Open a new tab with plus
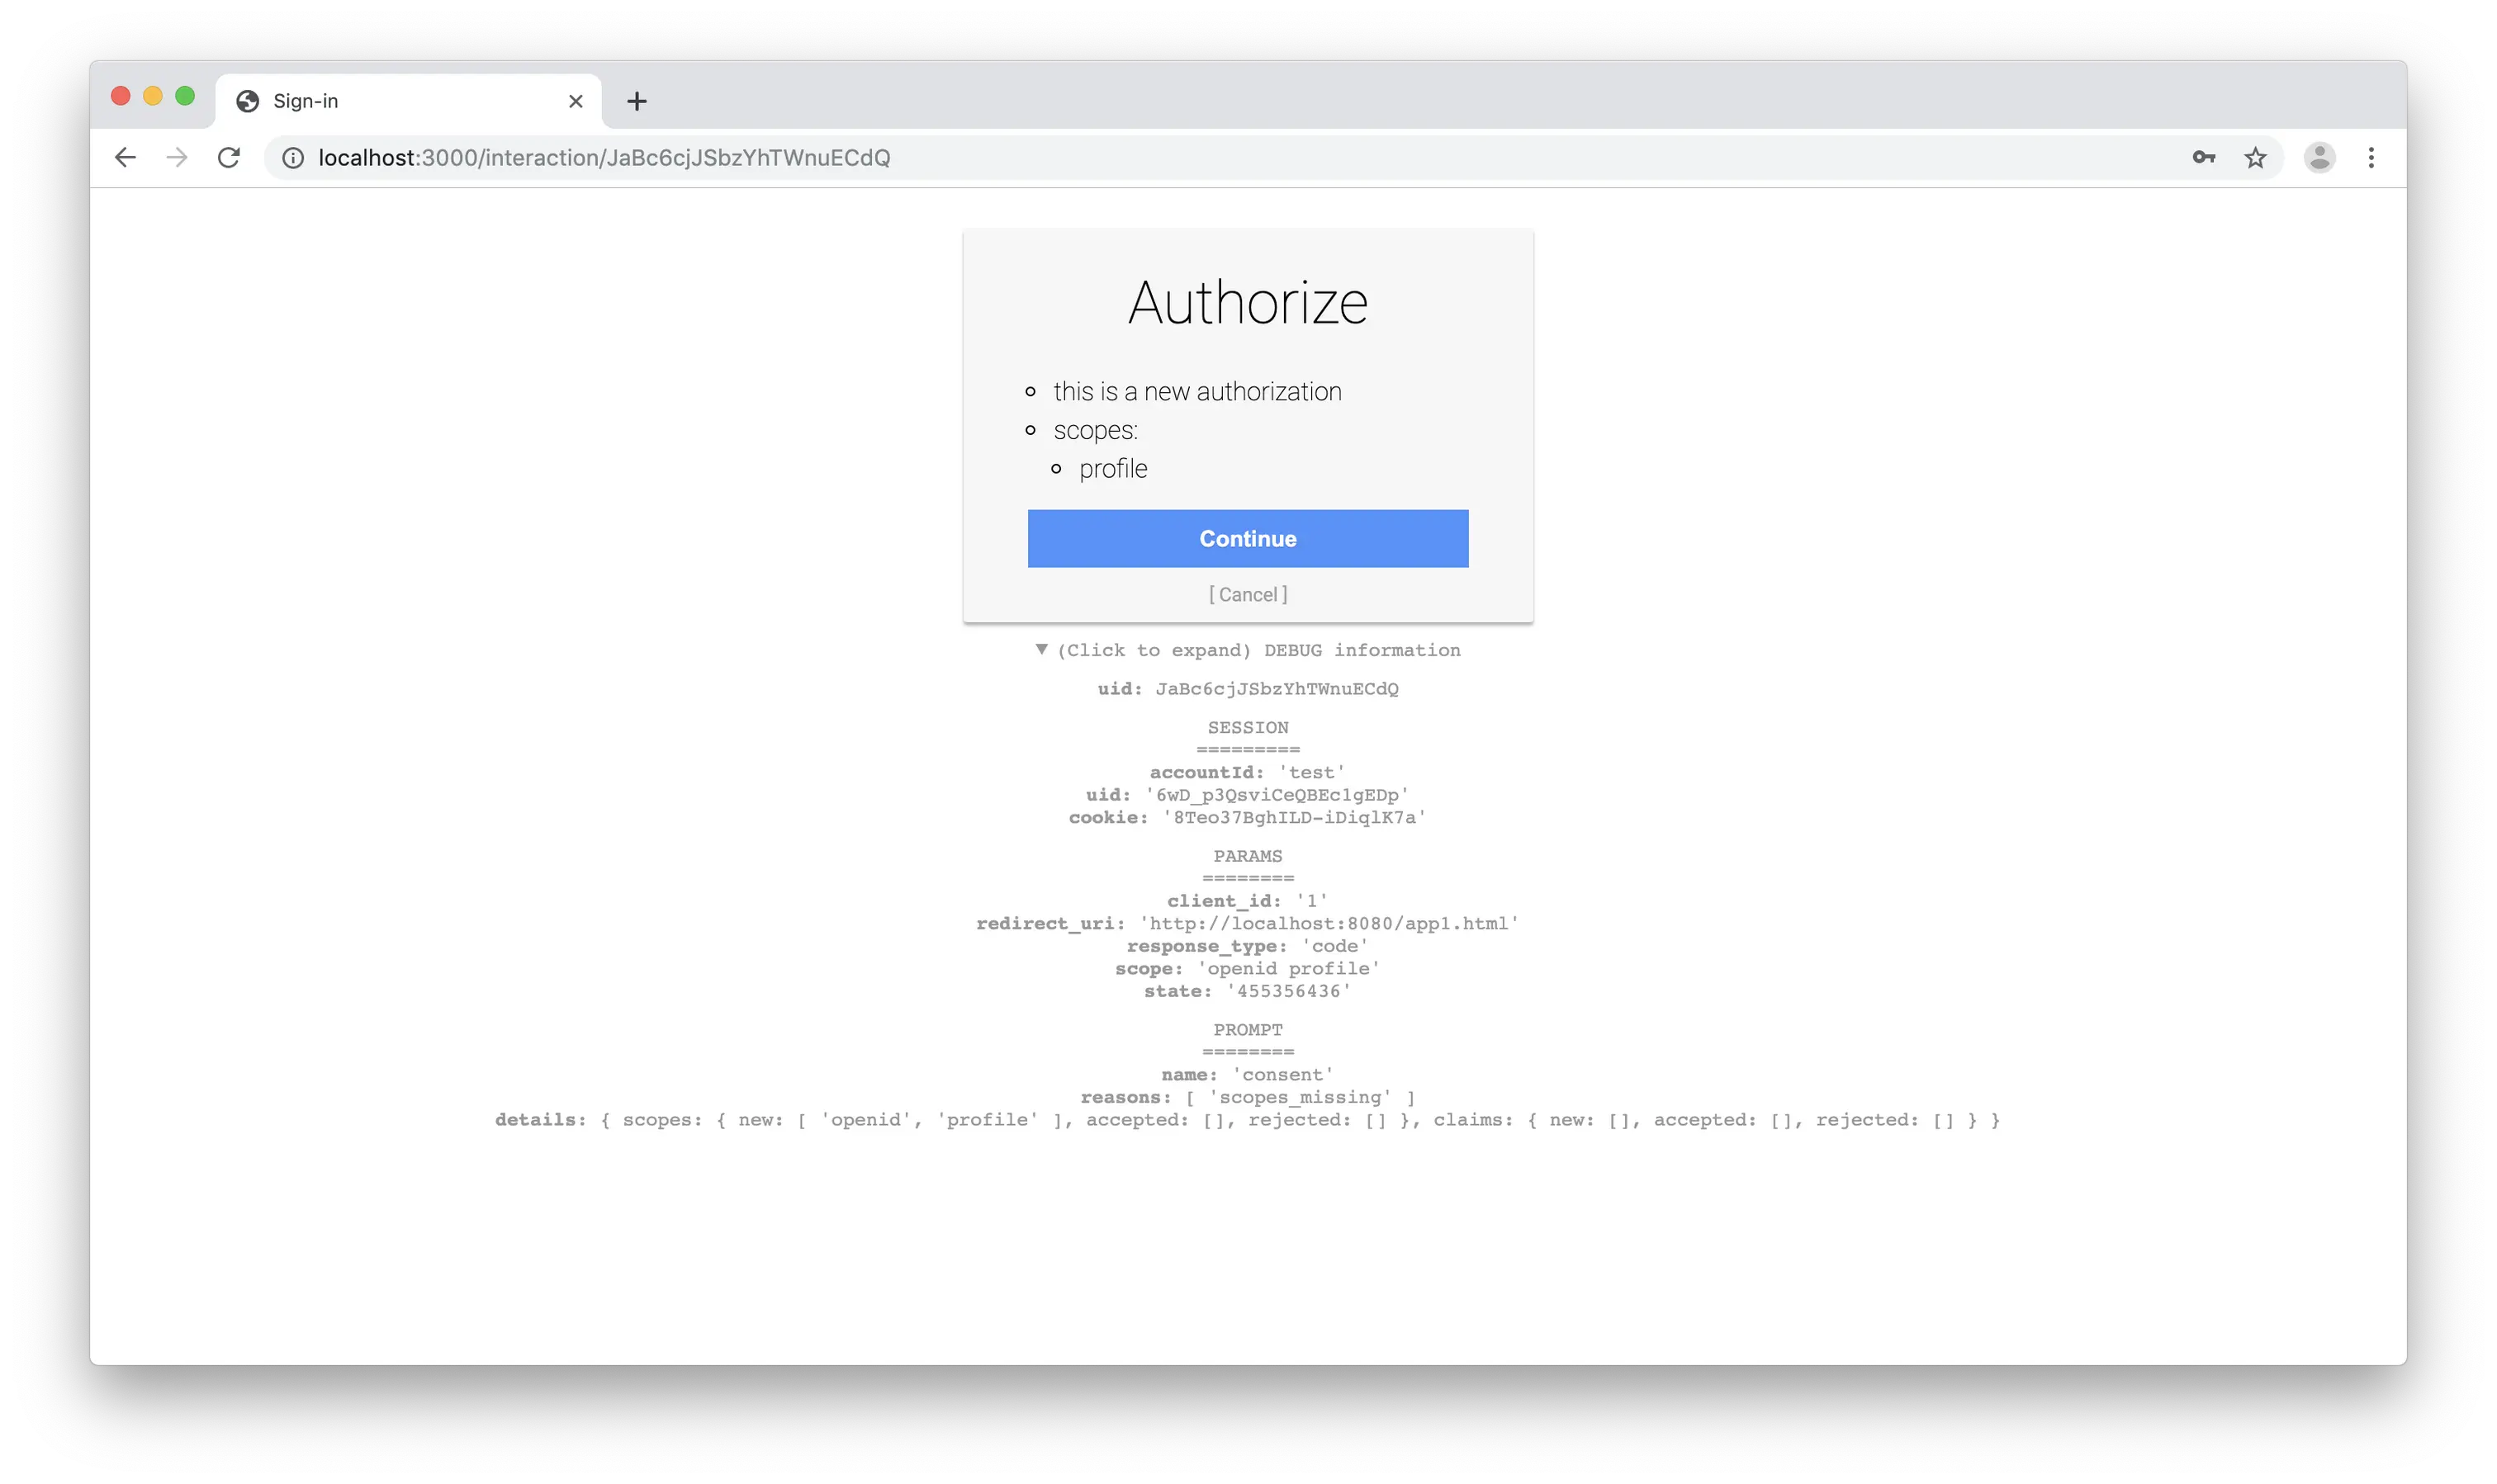2497x1484 pixels. [637, 101]
